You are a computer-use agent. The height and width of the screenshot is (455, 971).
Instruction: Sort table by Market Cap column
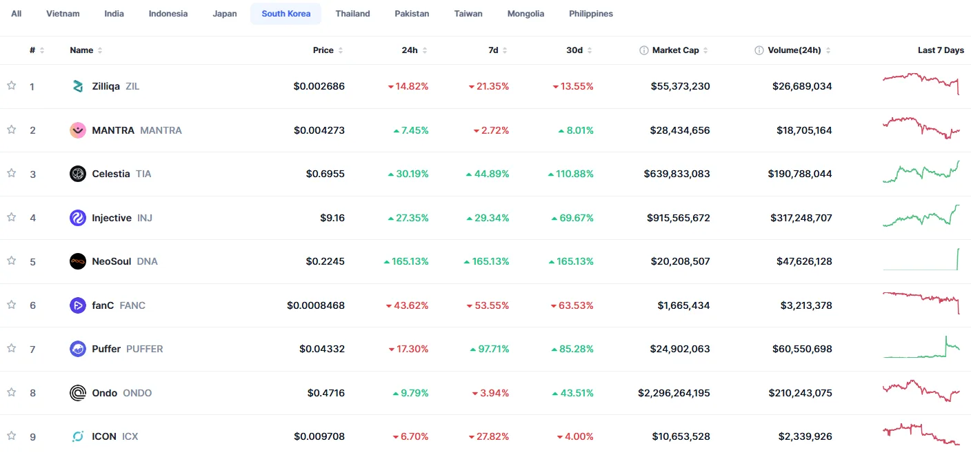click(680, 50)
